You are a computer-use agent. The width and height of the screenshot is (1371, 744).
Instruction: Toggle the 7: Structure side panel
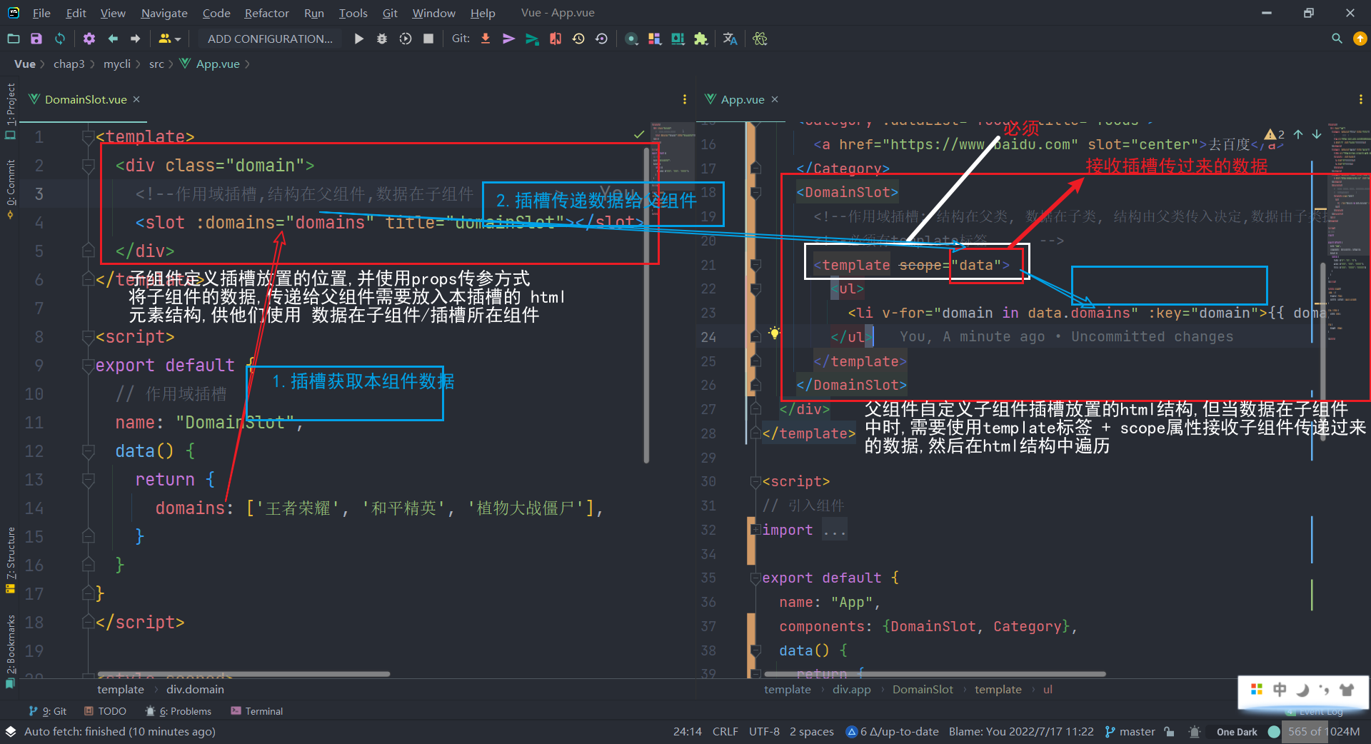(10, 560)
